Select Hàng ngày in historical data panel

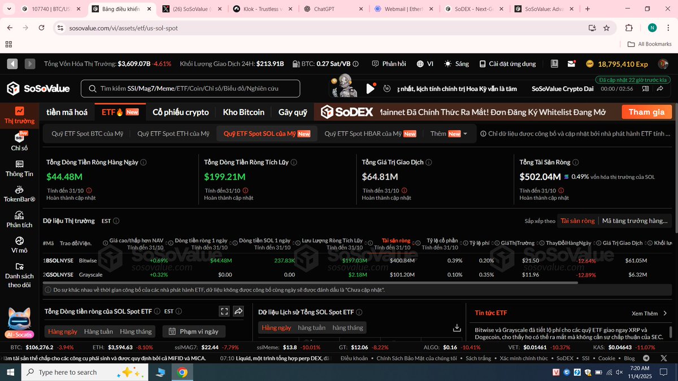click(276, 327)
